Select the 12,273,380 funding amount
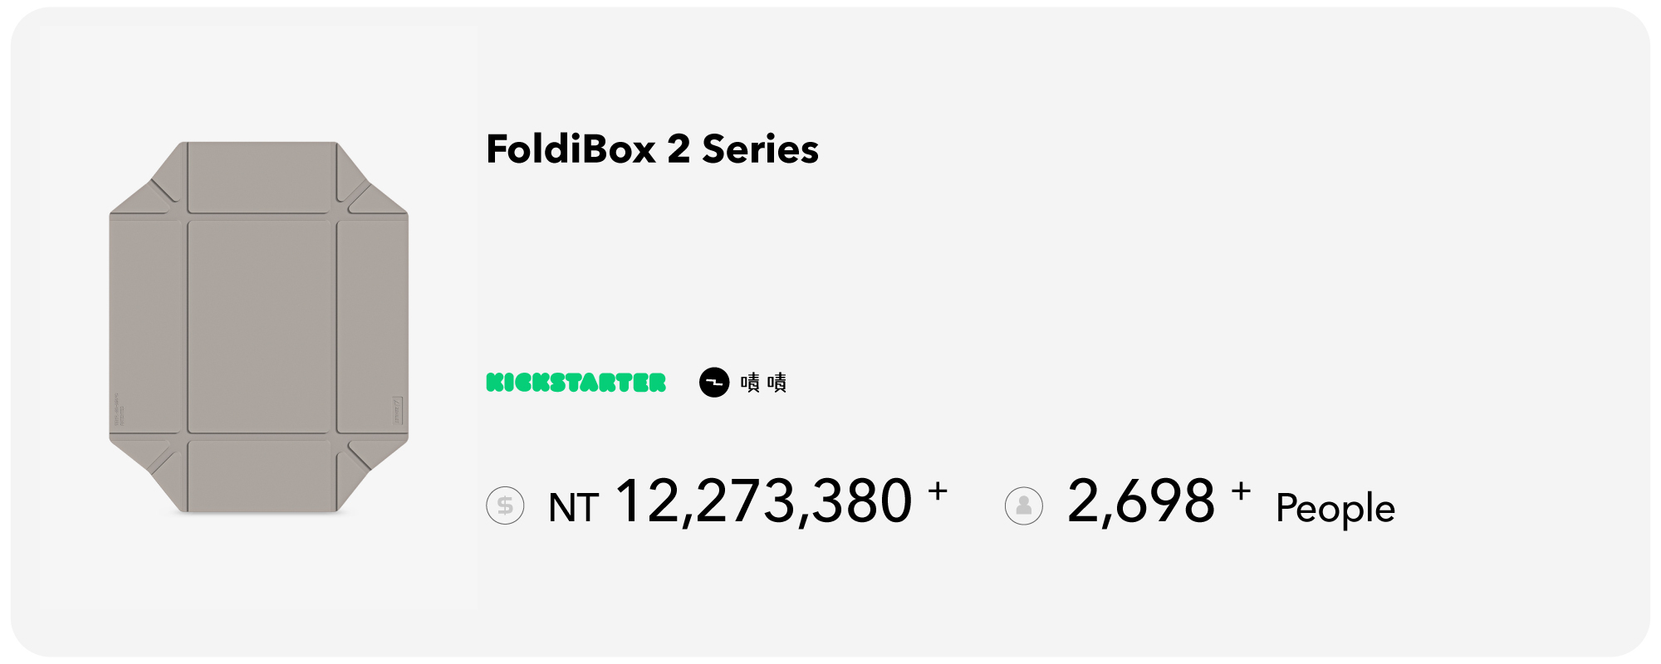1661x664 pixels. tap(763, 502)
